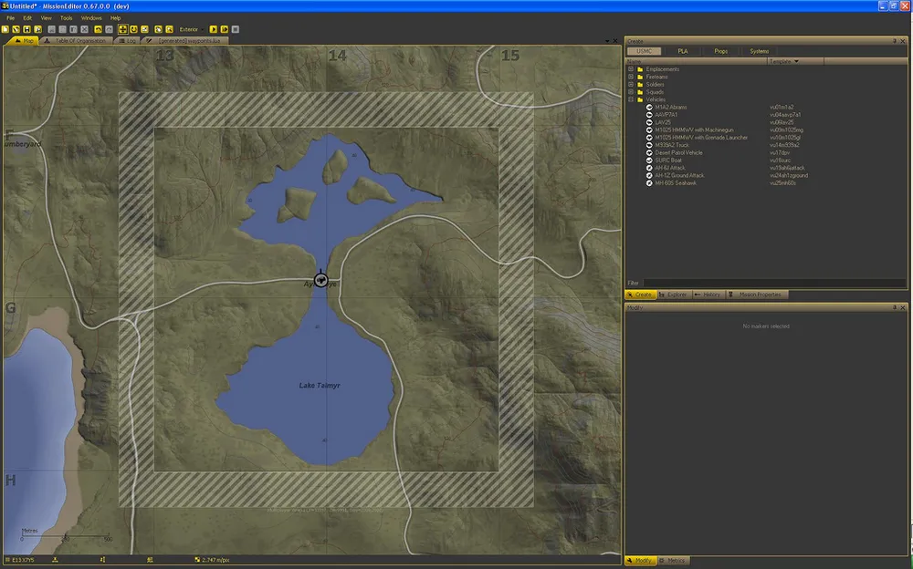Select M1025 HMMWV with Machinegun row
Viewport: 913px width, 569px height.
pyautogui.click(x=694, y=129)
